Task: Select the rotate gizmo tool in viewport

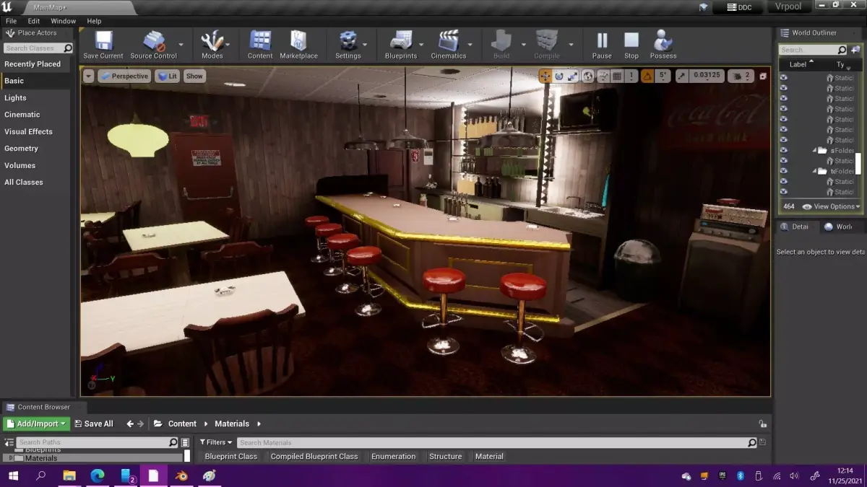Action: [x=559, y=76]
